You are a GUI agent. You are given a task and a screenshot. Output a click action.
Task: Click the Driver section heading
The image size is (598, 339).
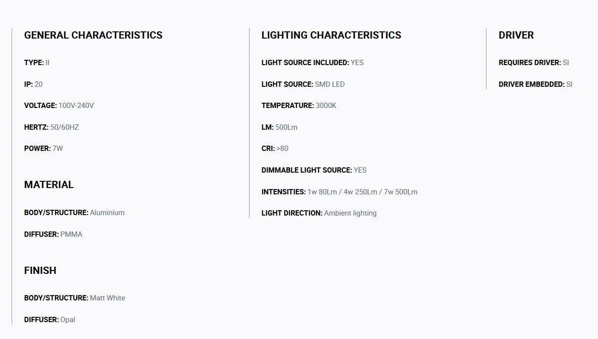point(516,35)
